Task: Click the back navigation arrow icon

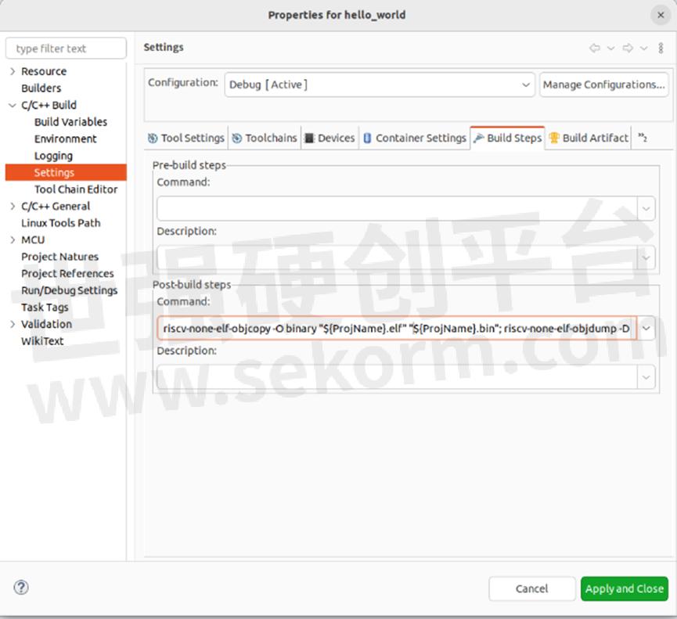Action: tap(595, 48)
